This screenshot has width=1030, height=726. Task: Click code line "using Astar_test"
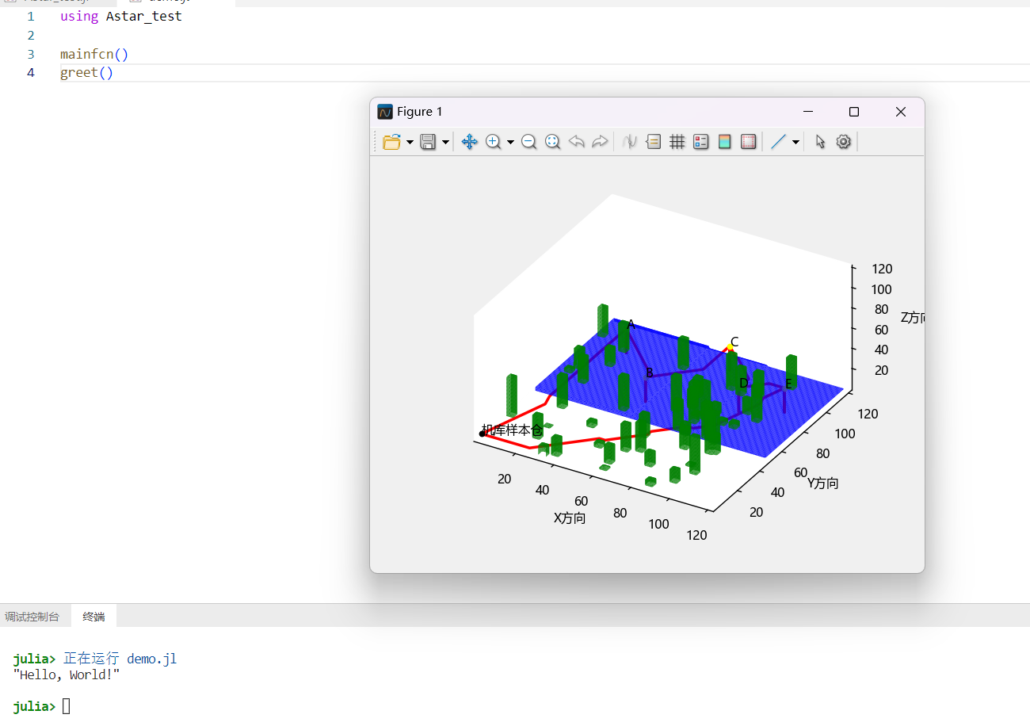tap(121, 16)
